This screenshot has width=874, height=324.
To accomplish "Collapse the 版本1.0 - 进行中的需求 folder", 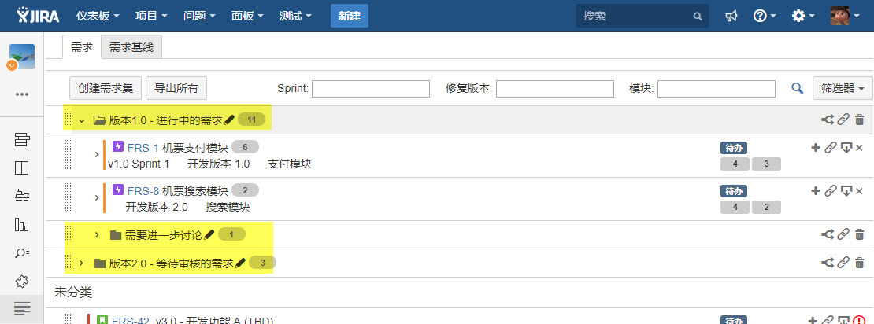I will [81, 120].
